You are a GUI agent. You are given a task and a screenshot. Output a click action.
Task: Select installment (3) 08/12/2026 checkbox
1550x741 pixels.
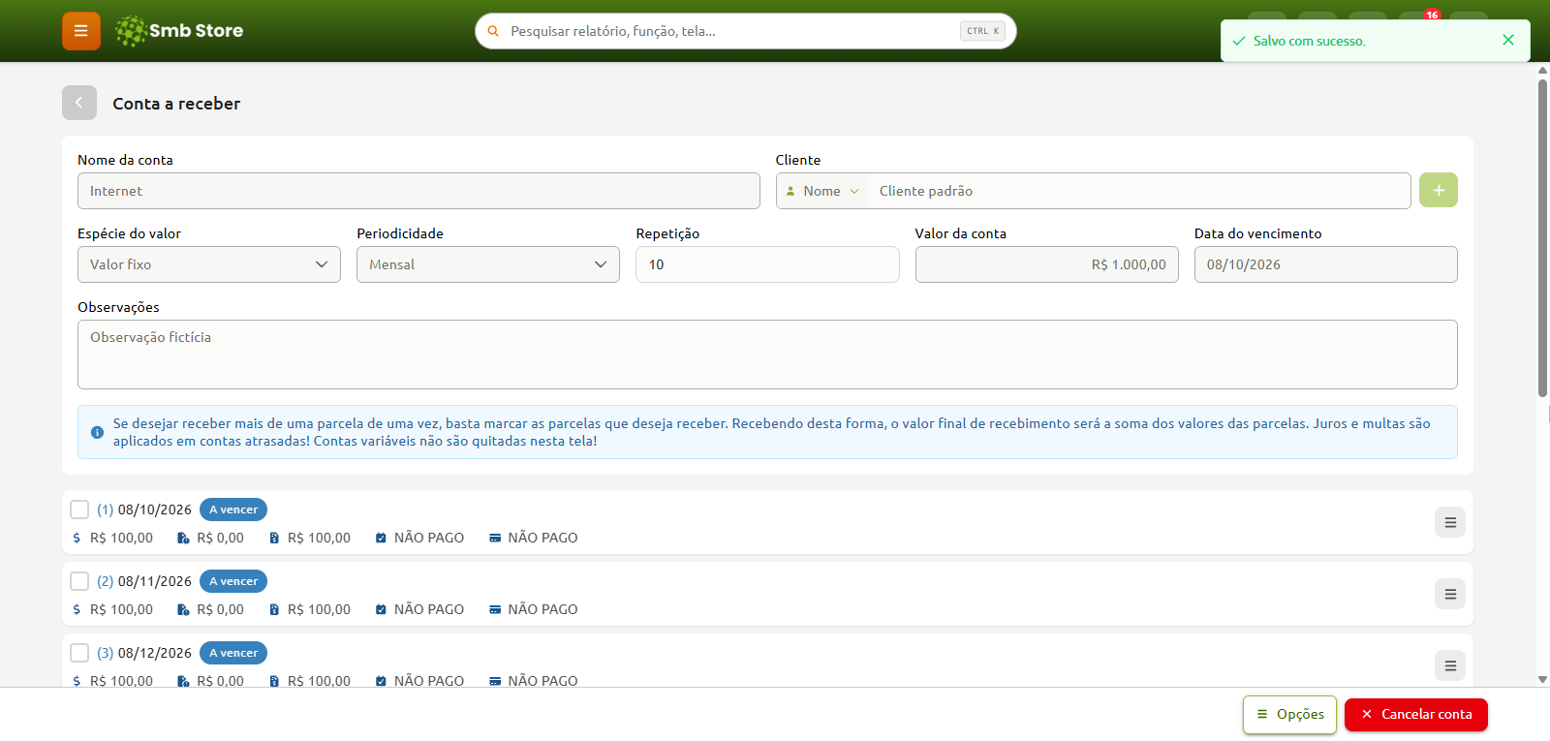79,653
